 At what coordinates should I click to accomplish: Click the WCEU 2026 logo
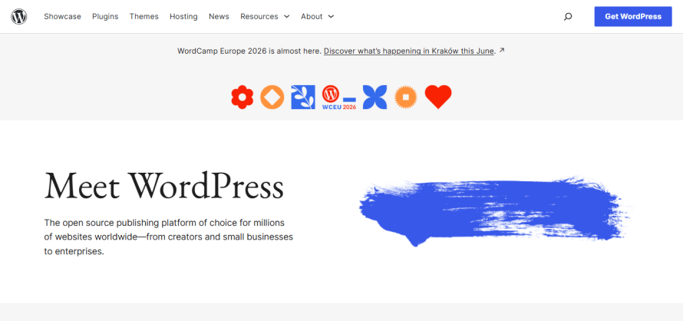pos(339,98)
